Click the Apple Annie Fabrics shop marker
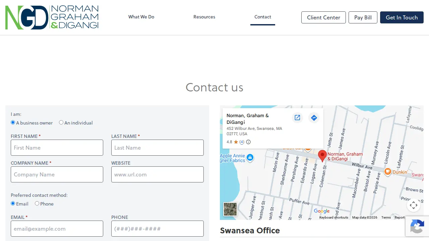Screen dimensions: 429x241 [x=250, y=157]
